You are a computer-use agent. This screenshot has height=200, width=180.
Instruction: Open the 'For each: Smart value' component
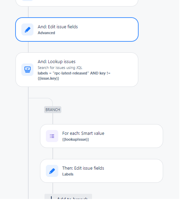pyautogui.click(x=101, y=136)
